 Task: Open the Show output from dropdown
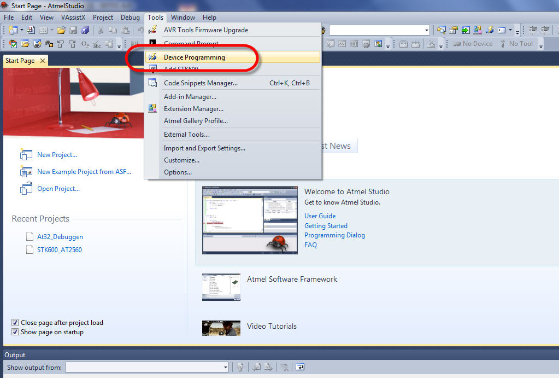coord(225,367)
